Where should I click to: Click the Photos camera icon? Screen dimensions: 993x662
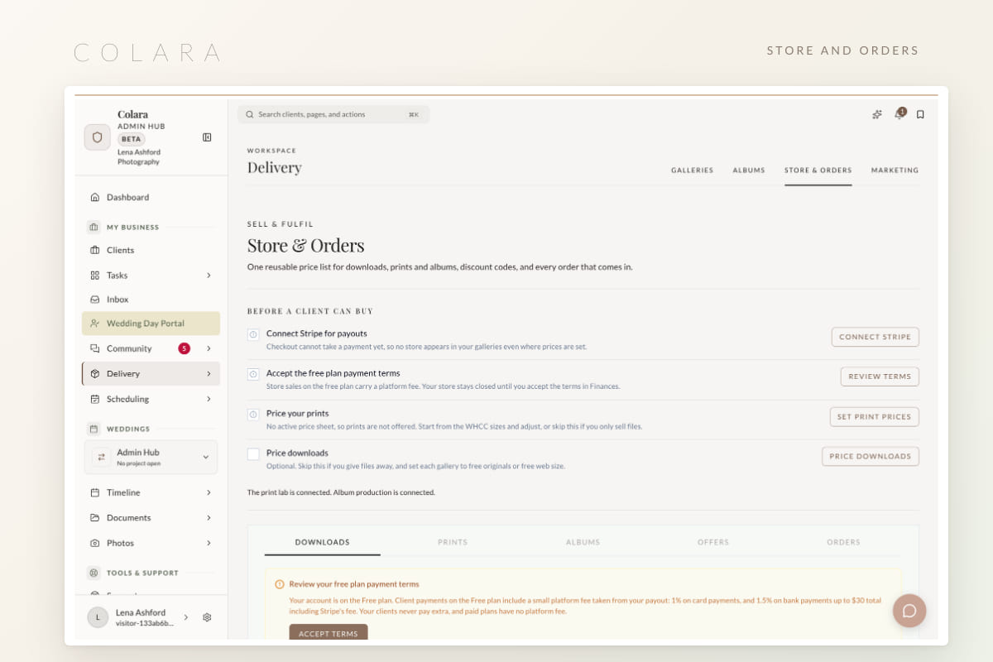click(x=94, y=543)
